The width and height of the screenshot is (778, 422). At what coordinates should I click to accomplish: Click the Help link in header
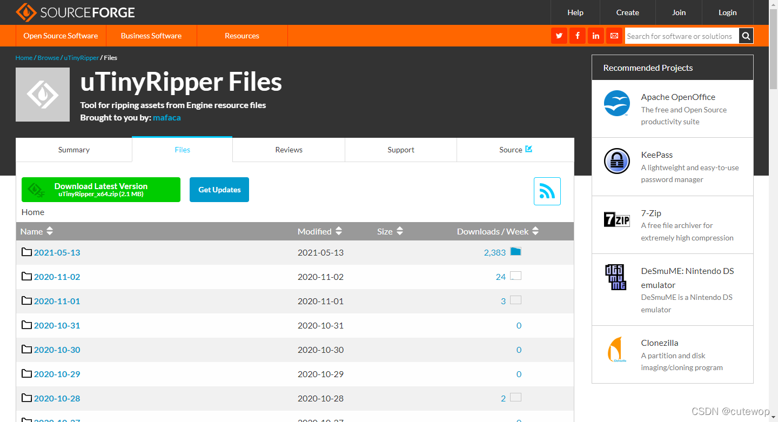click(x=575, y=12)
